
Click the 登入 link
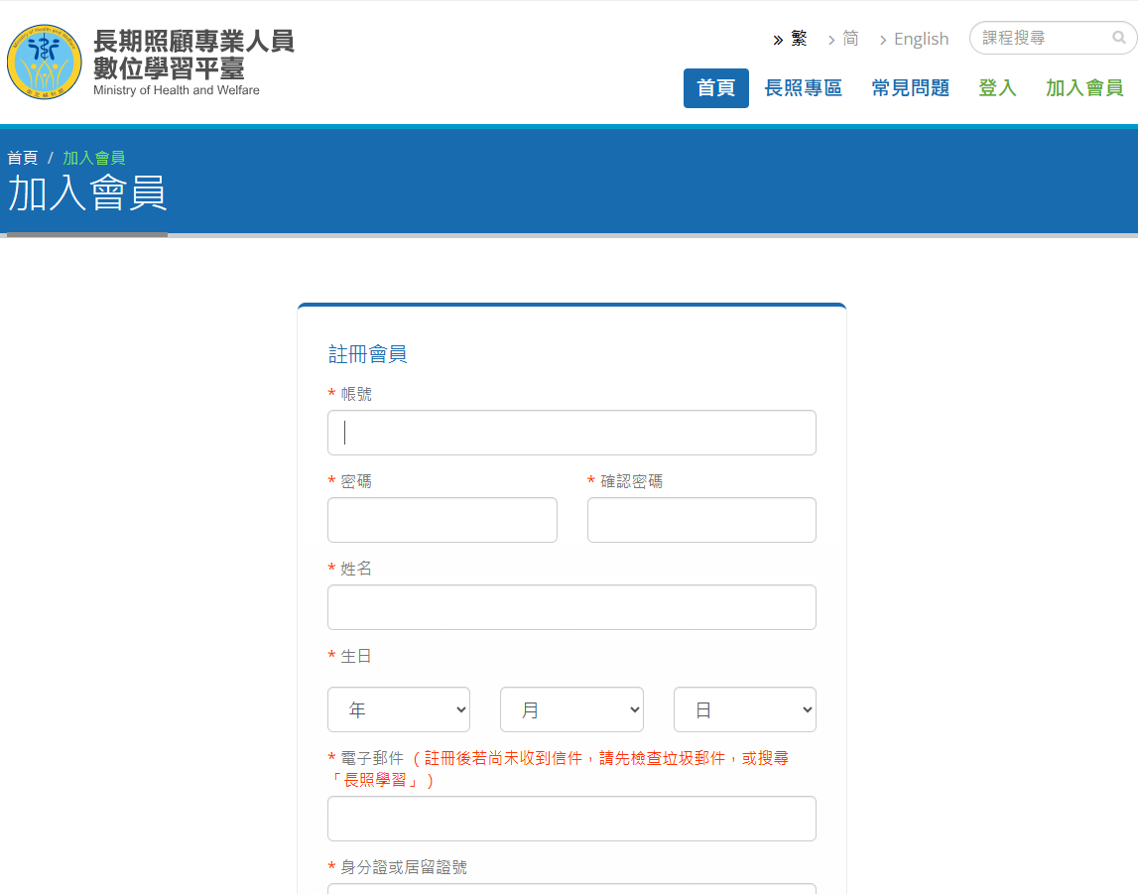click(x=997, y=88)
